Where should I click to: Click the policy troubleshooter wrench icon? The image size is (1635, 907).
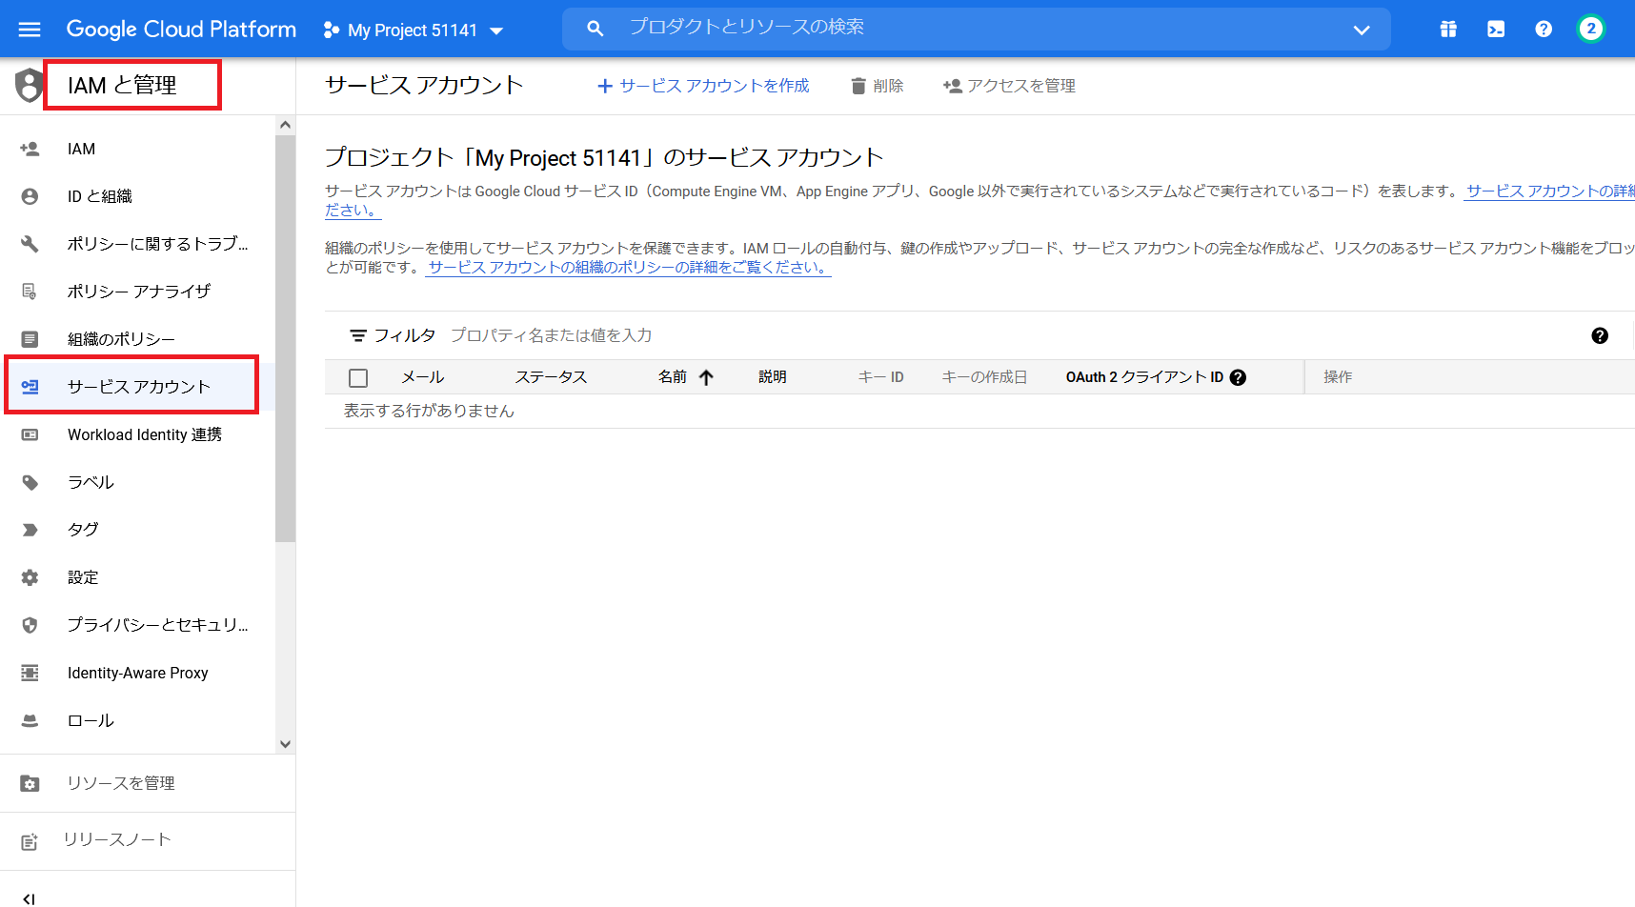[x=30, y=244]
